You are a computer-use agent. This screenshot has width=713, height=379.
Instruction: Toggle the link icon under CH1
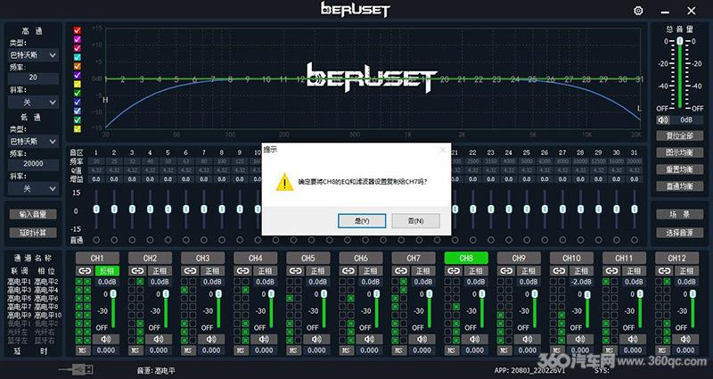point(85,271)
